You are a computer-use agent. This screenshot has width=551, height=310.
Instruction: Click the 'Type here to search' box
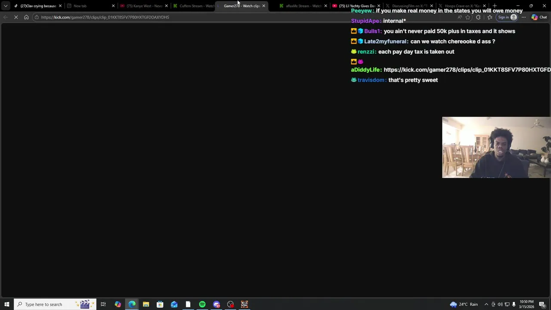55,304
